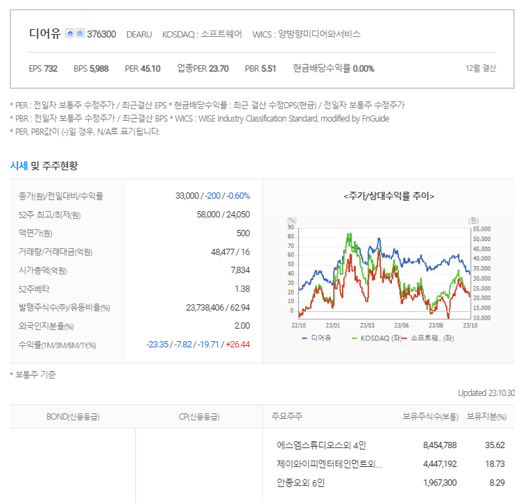
Task: Click shareholder row 제이와이피엔터테인먼트외...
Action: pos(330,463)
